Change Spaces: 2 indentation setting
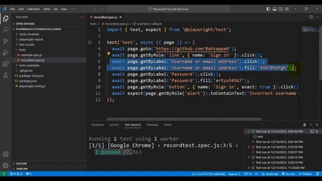The height and width of the screenshot is (181, 322). pos(234,174)
